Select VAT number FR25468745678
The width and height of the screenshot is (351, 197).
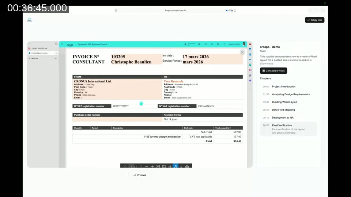tap(206, 106)
